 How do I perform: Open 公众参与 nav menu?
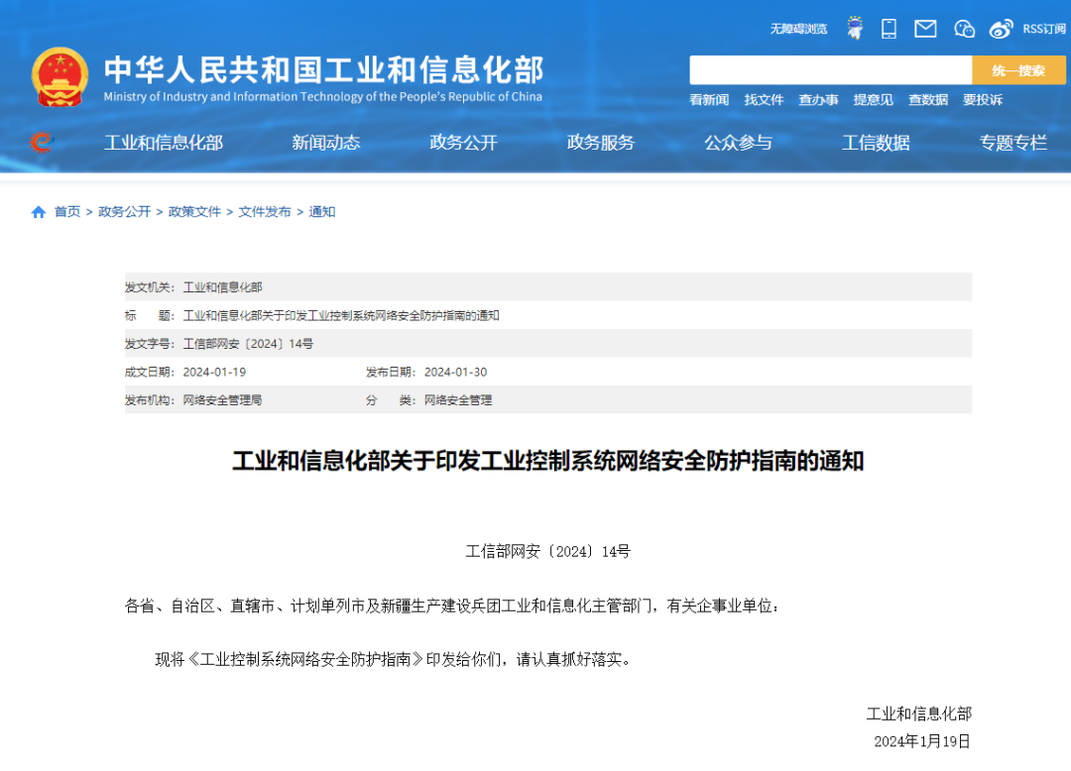tap(739, 143)
